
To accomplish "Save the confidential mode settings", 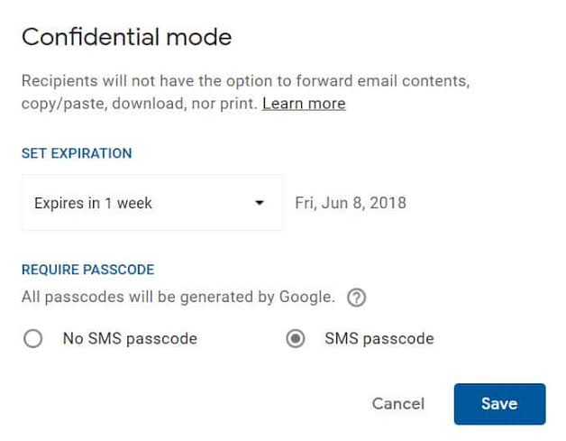I will (499, 403).
